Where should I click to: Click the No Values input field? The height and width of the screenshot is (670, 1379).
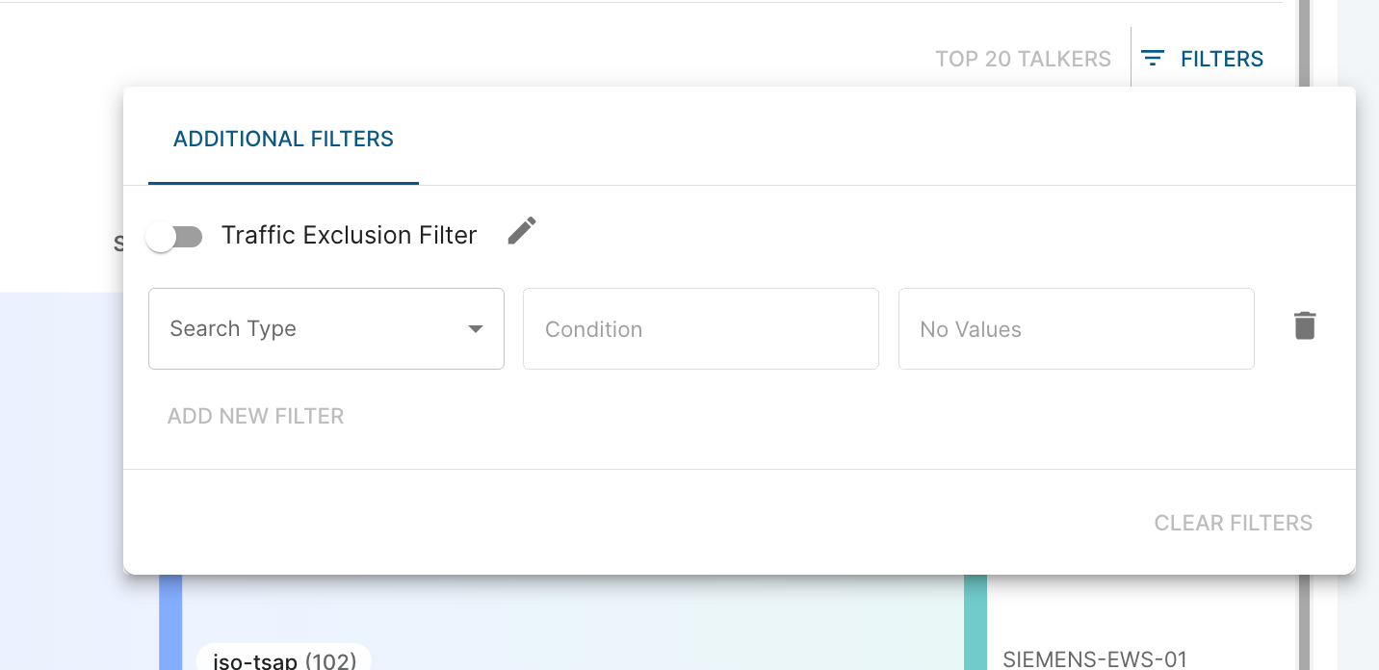1076,329
